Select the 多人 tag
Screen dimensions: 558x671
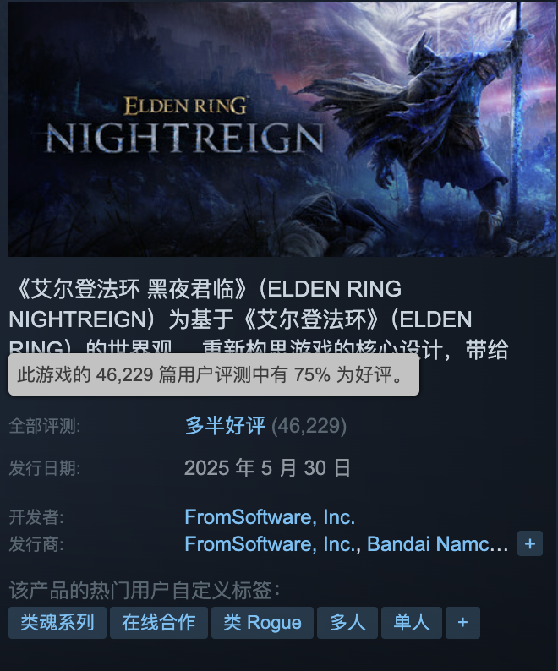point(347,623)
